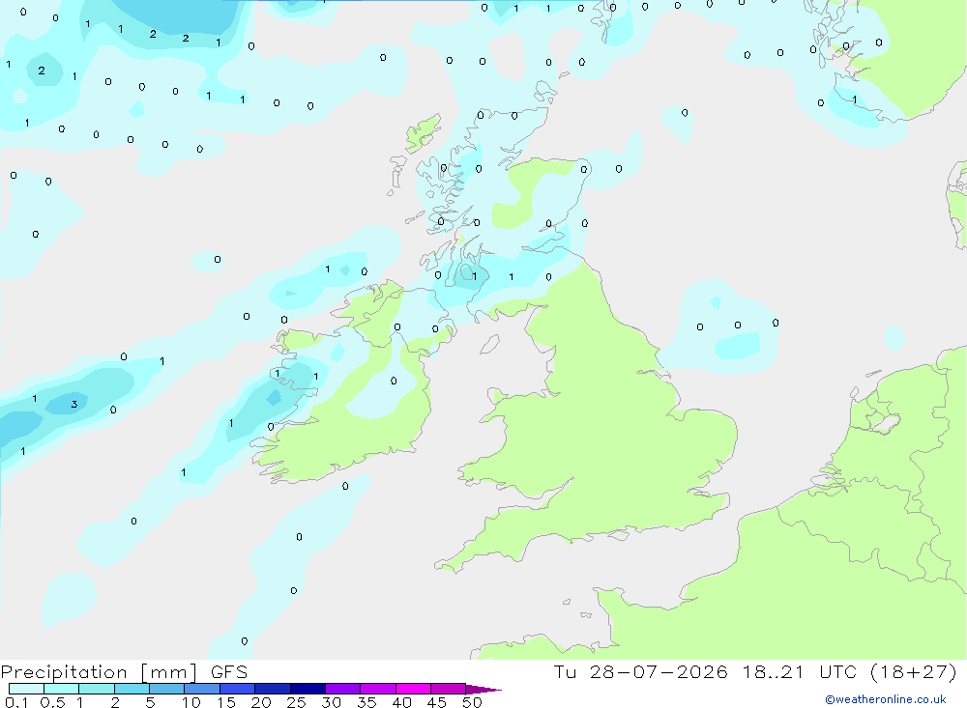
Task: Choose the 25–30 mm dark blue swatch
Action: pyautogui.click(x=308, y=689)
